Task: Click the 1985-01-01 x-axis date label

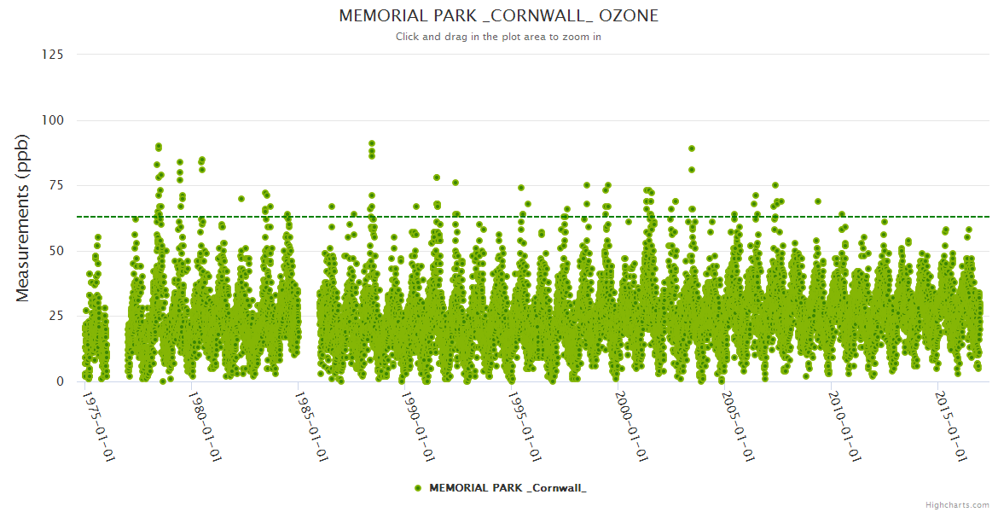Action: (312, 427)
